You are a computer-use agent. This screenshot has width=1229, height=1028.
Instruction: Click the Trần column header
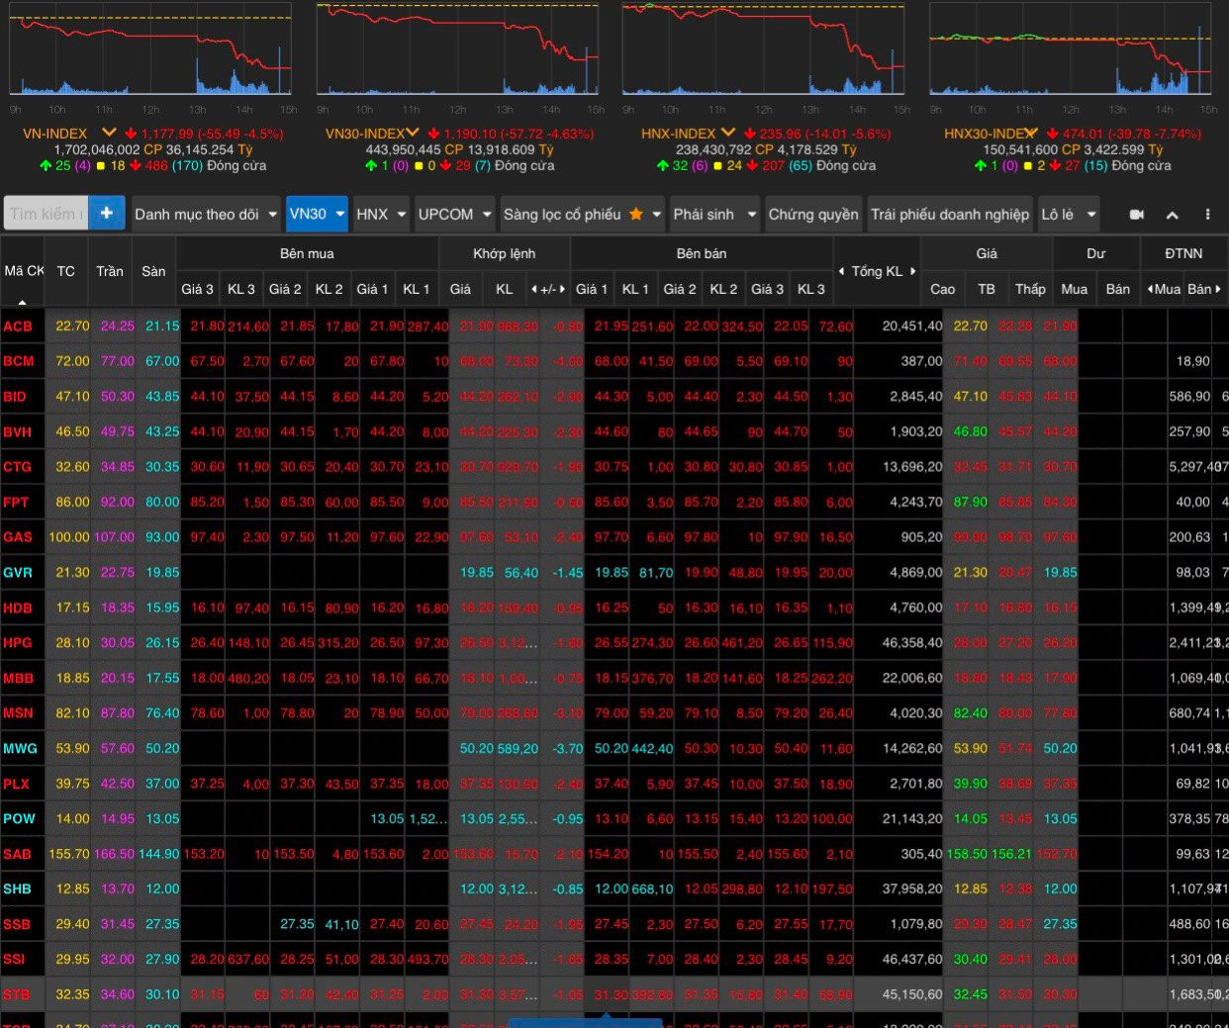pos(110,271)
